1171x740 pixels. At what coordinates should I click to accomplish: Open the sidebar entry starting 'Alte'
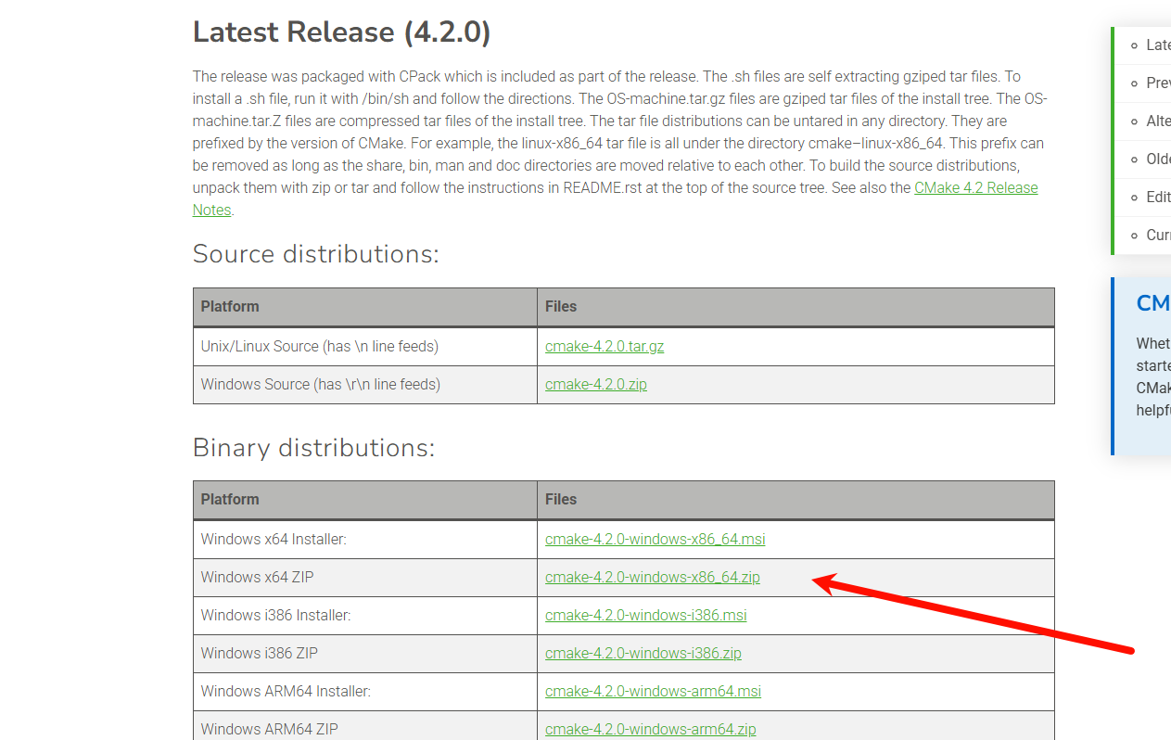[x=1157, y=121]
